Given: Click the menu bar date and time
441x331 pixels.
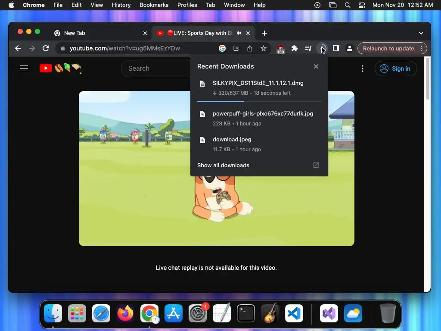Looking at the screenshot, I should click(x=403, y=5).
